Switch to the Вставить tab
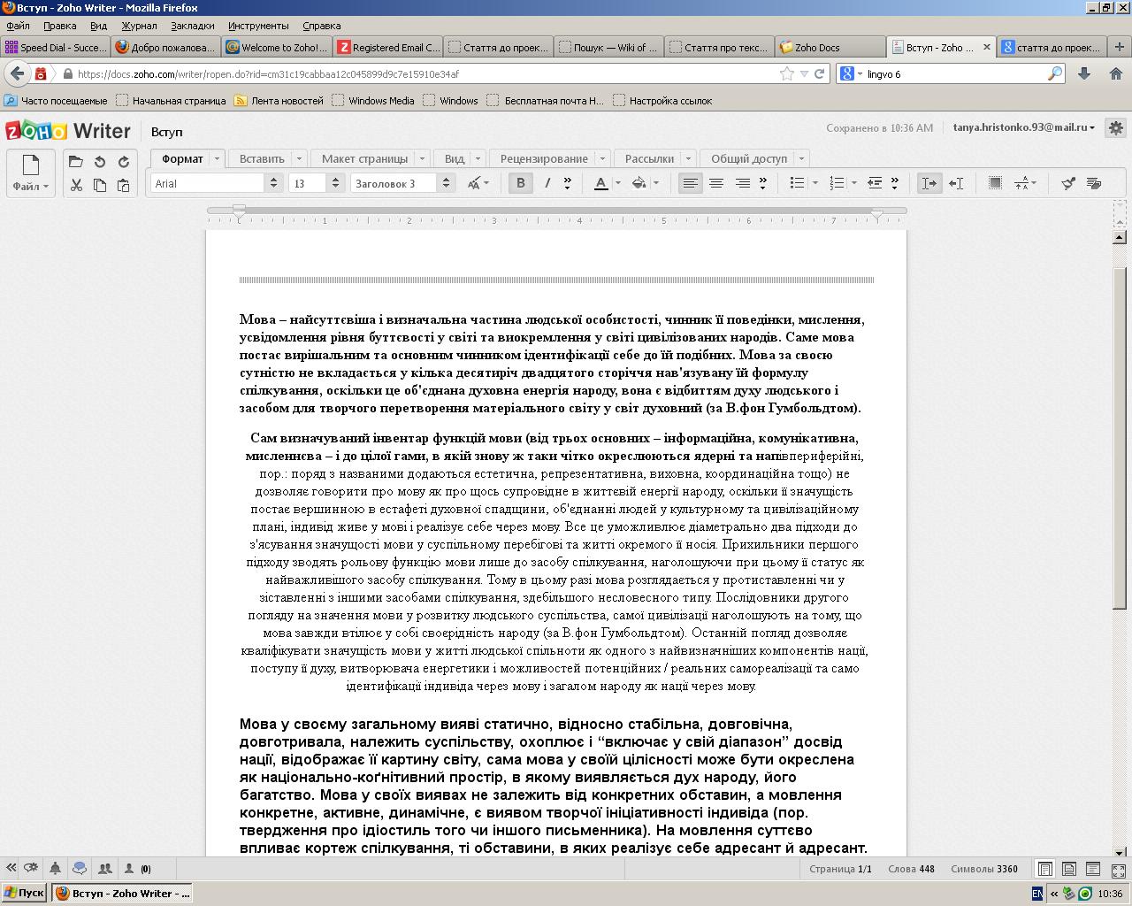This screenshot has height=906, width=1132. click(x=262, y=158)
